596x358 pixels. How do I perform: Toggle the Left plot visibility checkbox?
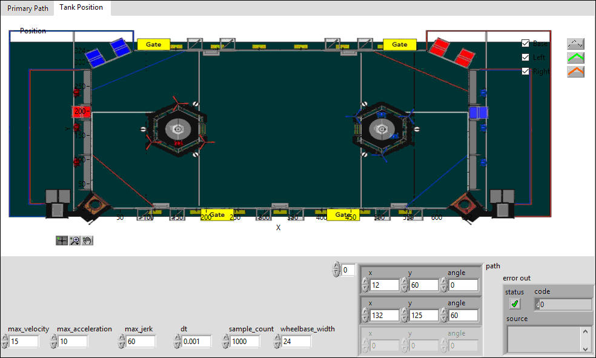pos(526,58)
